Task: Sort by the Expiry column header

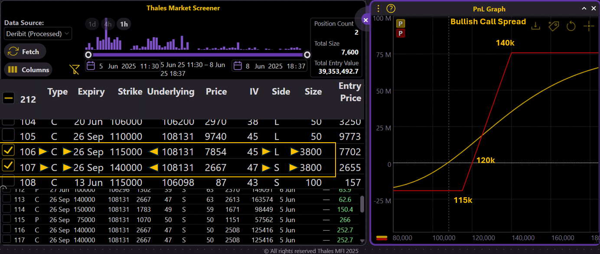Action: (x=91, y=92)
